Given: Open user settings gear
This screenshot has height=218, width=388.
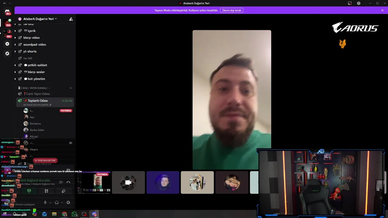Looking at the screenshot, I should pos(68,203).
